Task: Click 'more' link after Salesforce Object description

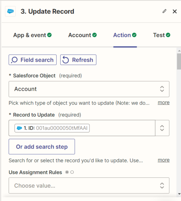Action: click(x=164, y=103)
